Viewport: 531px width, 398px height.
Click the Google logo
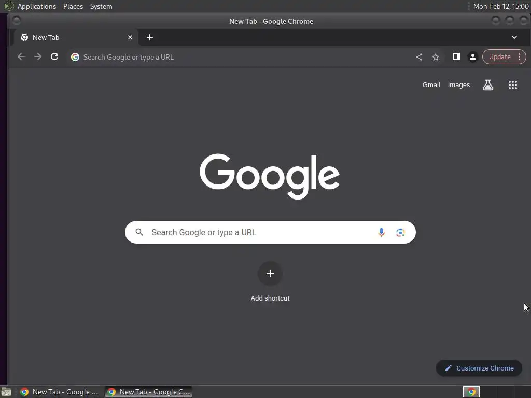[x=270, y=176]
